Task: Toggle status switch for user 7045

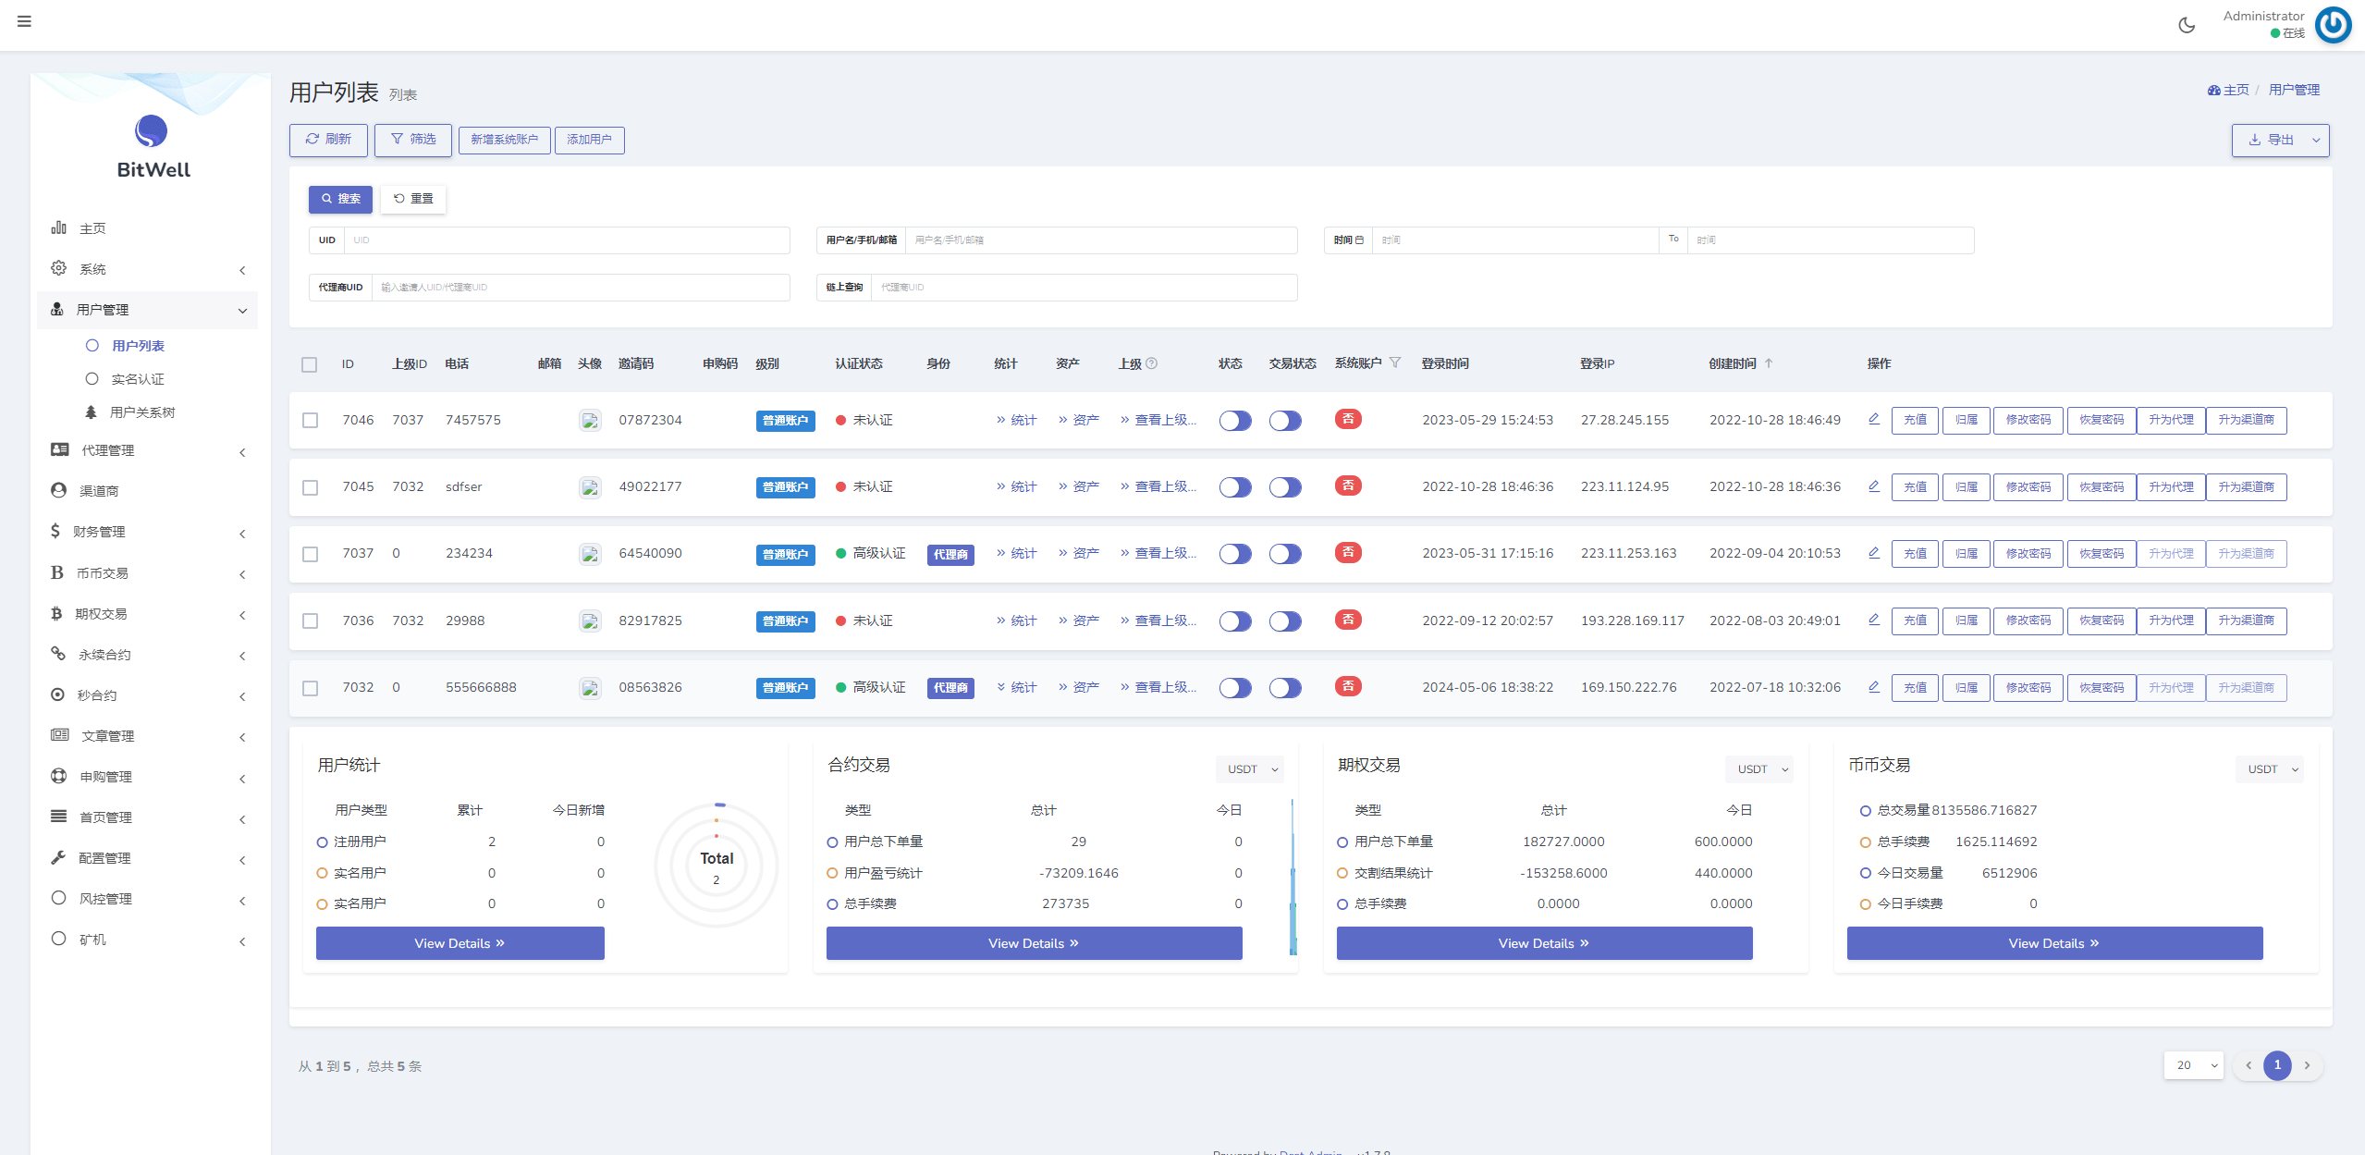Action: [x=1235, y=487]
